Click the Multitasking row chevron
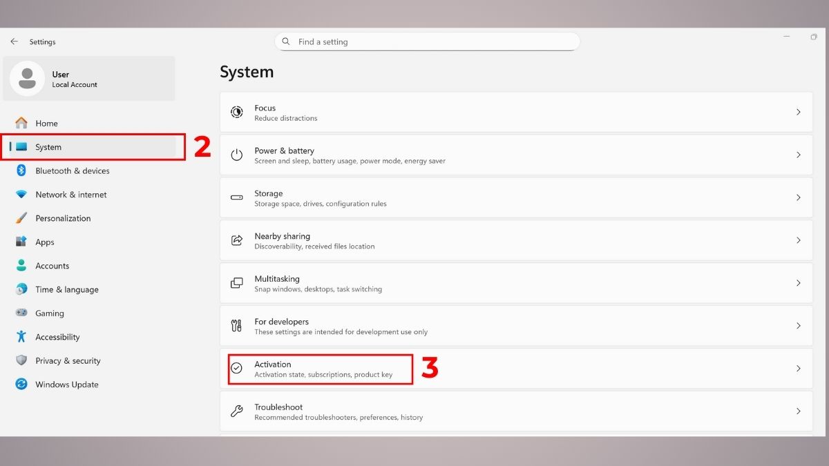The image size is (829, 466). click(x=799, y=283)
